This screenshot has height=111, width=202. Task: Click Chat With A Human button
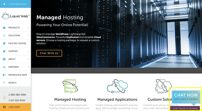[185, 108]
